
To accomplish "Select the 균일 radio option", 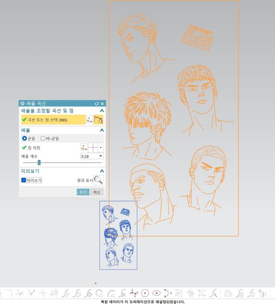I will 24,138.
